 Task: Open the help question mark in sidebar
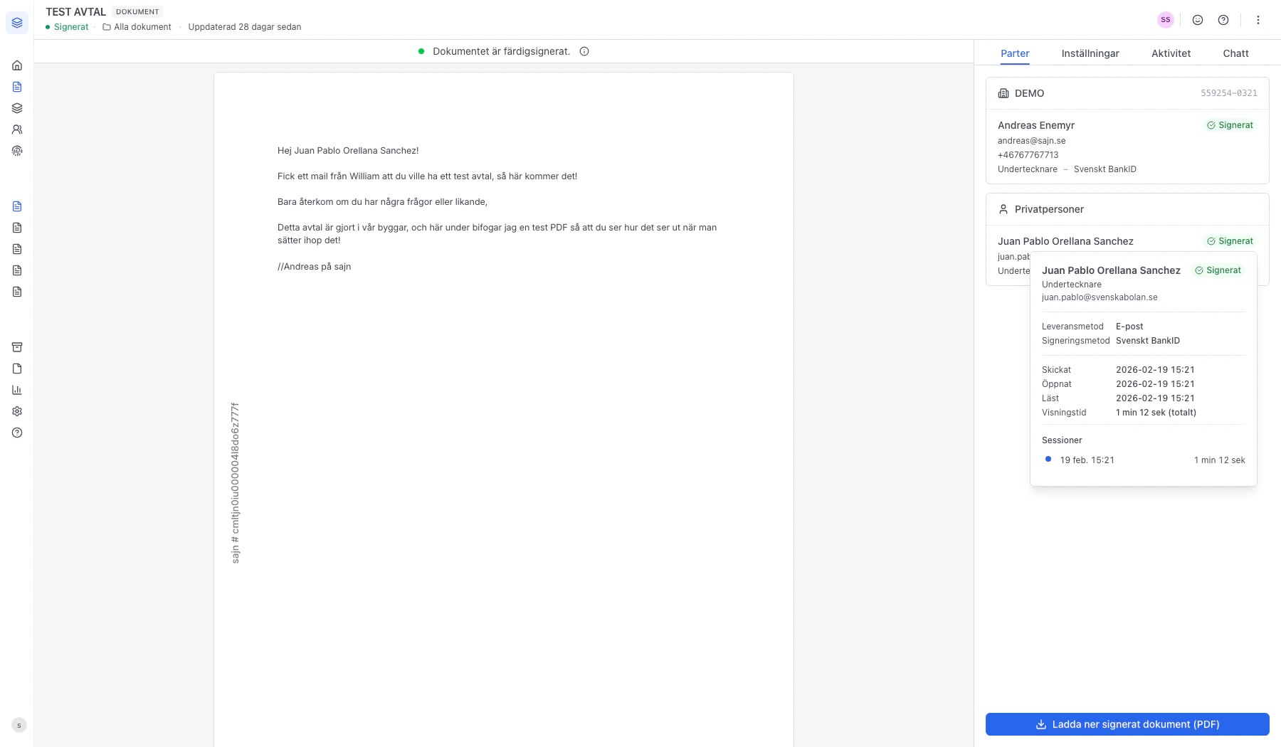[17, 433]
